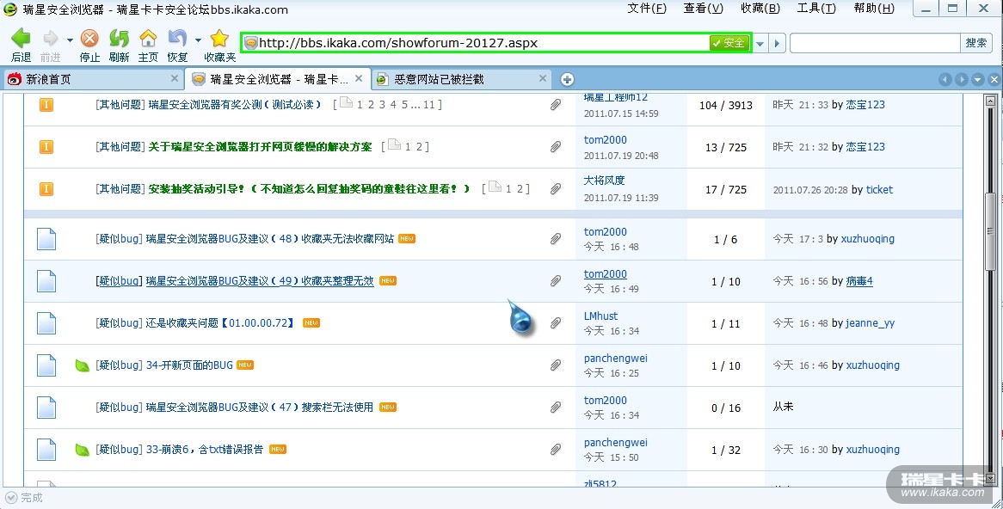Click the Go arrow next to address bar
1003x509 pixels.
[x=778, y=44]
